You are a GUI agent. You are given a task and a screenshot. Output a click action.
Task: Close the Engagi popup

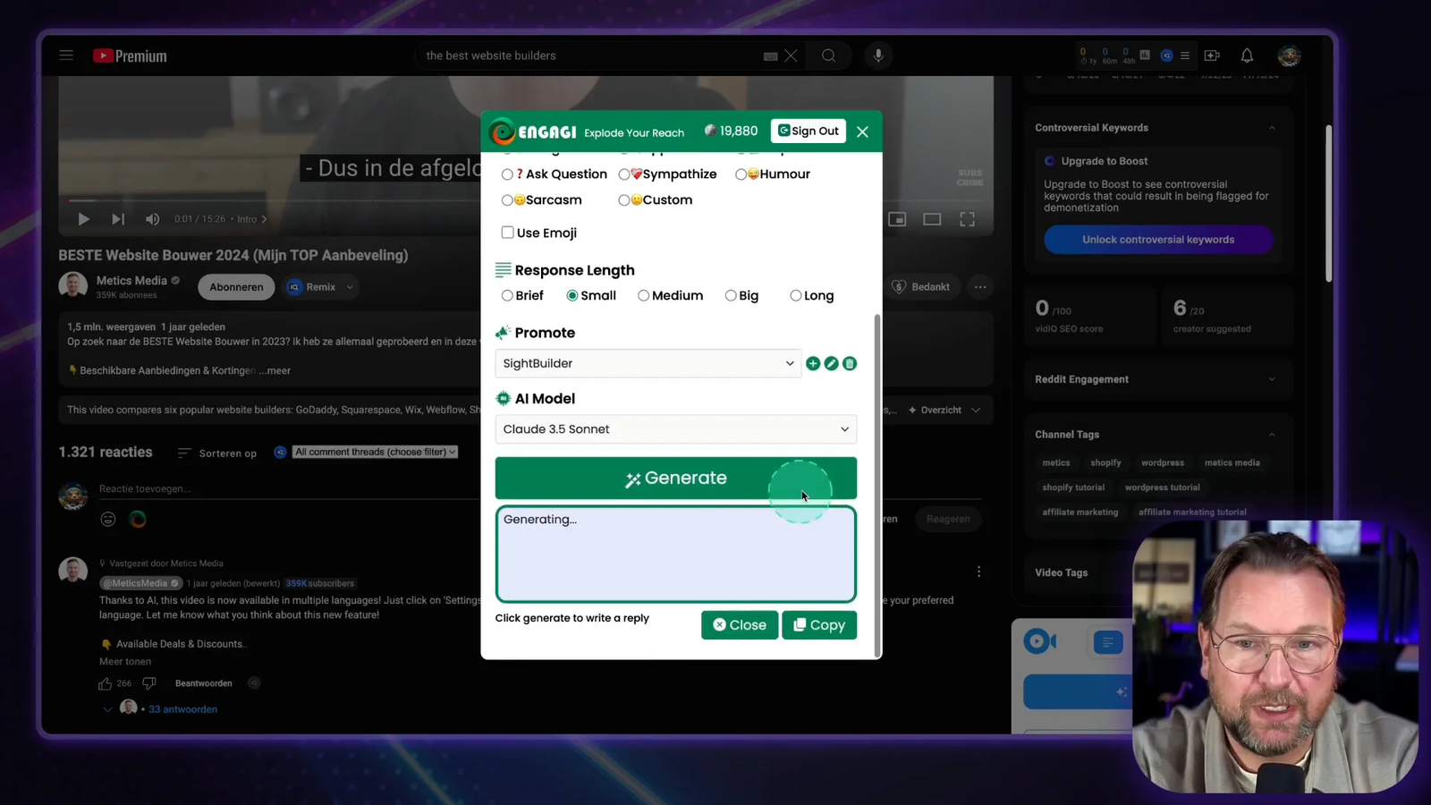(862, 131)
